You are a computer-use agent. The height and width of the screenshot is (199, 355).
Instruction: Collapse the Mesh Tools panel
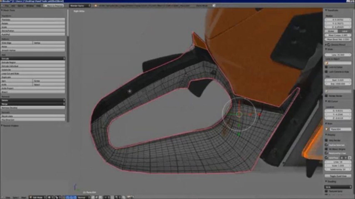[2, 10]
